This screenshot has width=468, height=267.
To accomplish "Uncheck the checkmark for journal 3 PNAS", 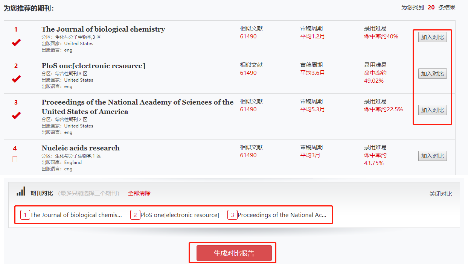I will (16, 115).
